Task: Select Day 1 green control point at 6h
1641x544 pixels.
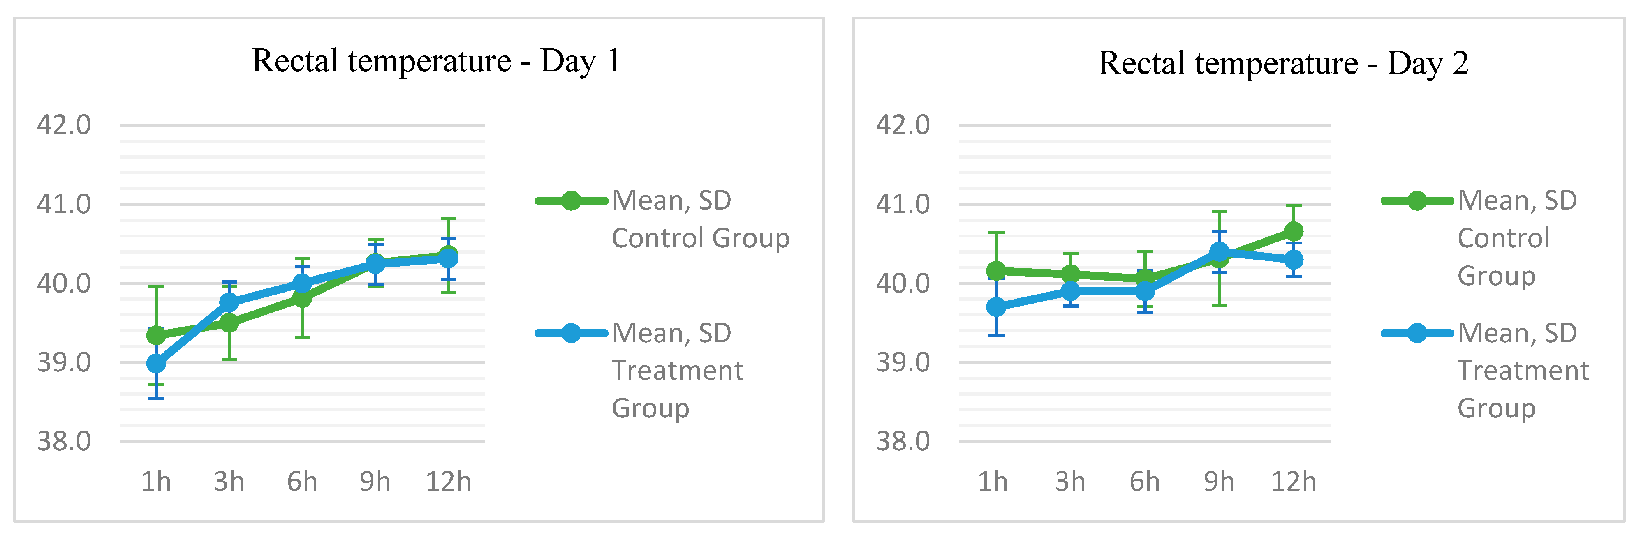Action: point(302,298)
